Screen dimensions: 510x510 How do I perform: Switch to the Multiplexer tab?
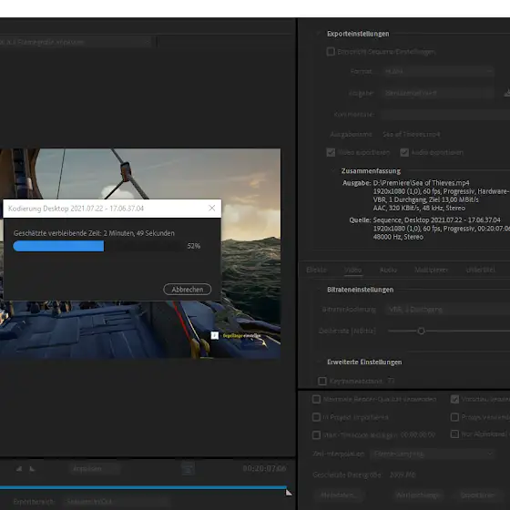432,270
